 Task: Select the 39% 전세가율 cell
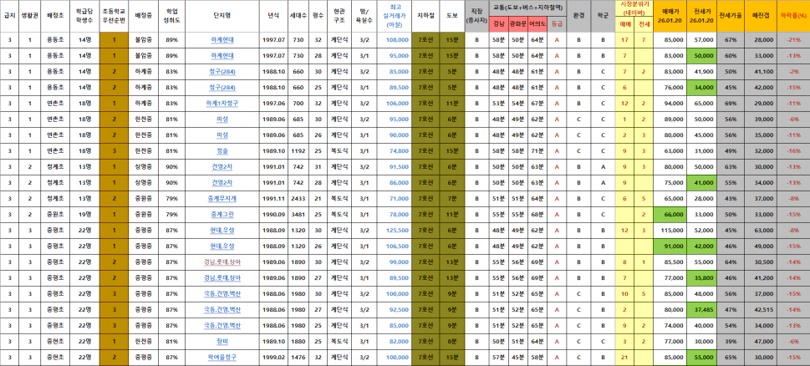point(731,342)
